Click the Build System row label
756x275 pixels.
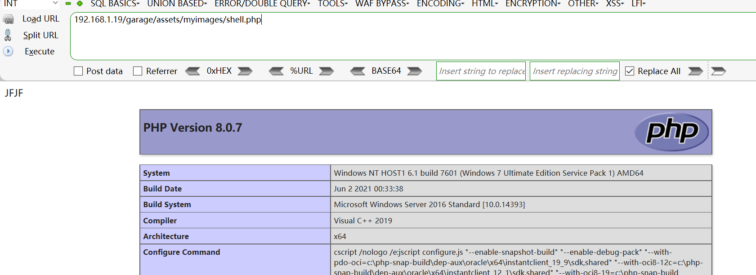167,204
